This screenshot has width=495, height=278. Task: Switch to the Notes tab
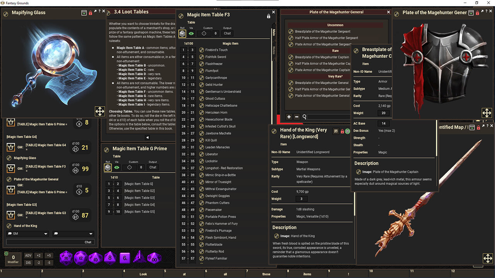(274, 49)
